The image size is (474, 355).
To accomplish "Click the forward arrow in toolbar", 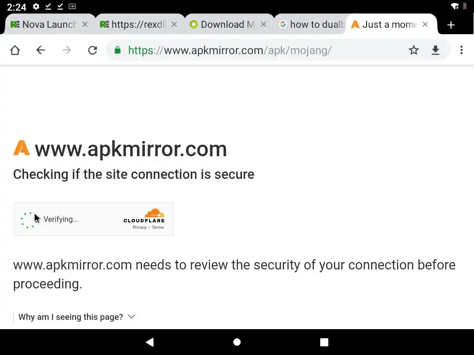I will (67, 50).
